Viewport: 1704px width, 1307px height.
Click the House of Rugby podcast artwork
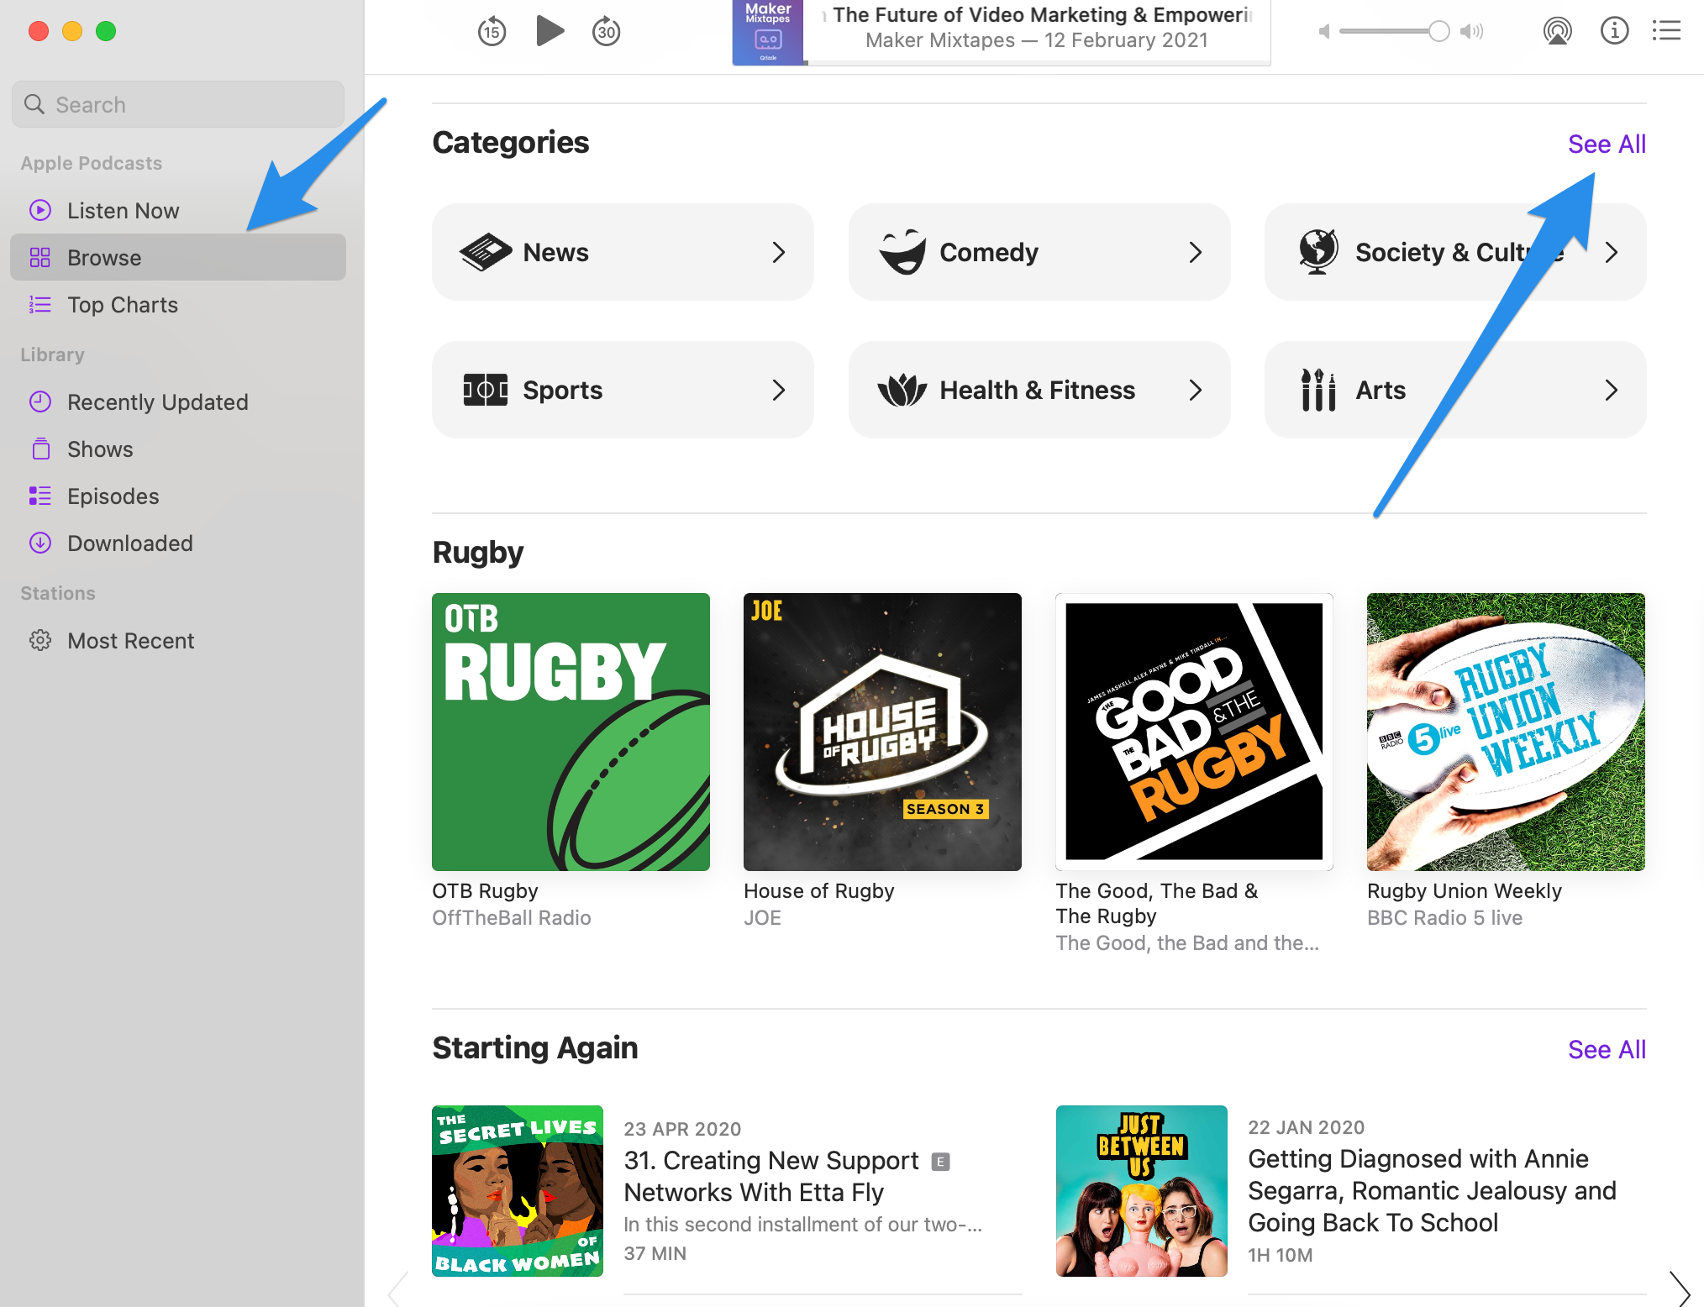881,732
